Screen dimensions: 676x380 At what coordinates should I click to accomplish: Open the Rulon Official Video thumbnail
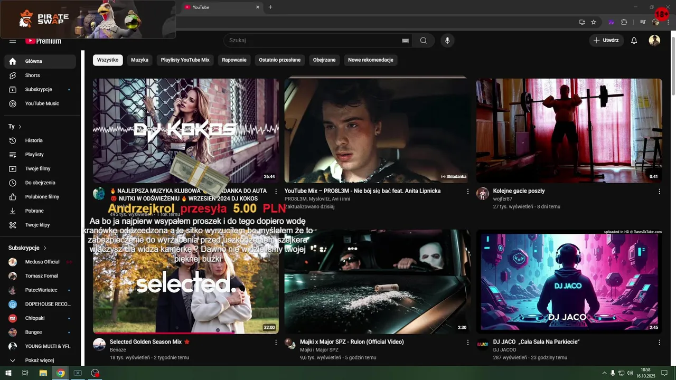coord(378,281)
